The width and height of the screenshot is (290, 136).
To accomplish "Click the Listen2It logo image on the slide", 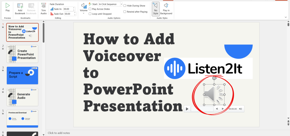I will [208, 68].
